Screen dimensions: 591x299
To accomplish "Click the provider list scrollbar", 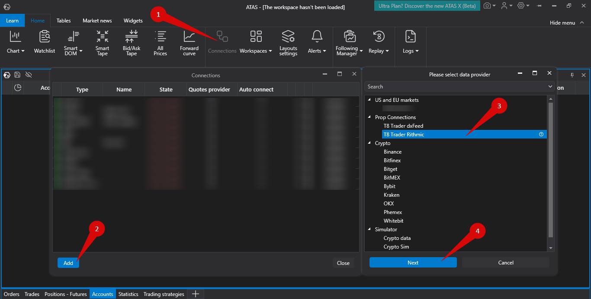I will coord(551,170).
